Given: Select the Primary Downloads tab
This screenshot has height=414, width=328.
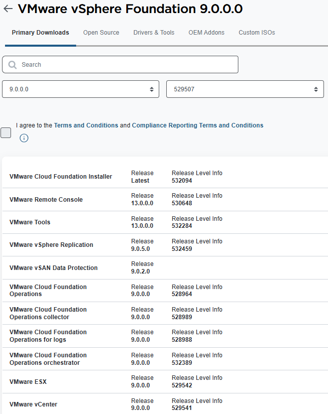Looking at the screenshot, I should click(x=41, y=33).
